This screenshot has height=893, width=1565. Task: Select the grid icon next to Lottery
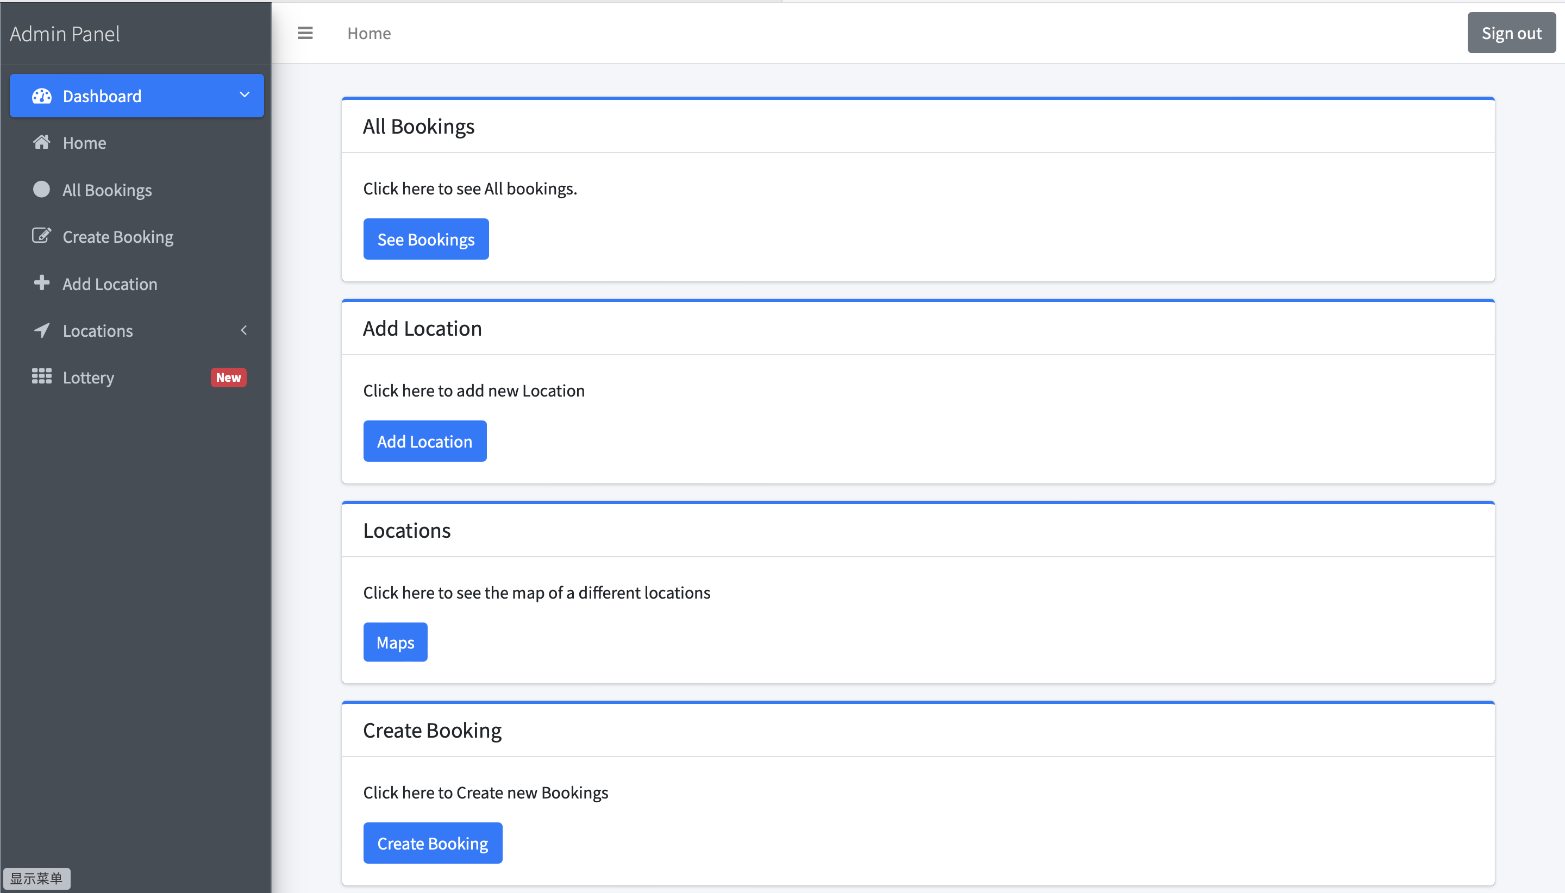click(41, 376)
